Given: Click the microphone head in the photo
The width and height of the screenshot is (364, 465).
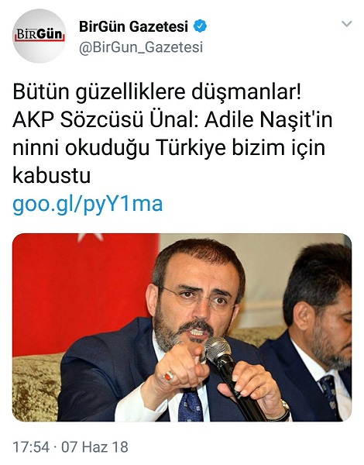Looking at the screenshot, I should (218, 349).
